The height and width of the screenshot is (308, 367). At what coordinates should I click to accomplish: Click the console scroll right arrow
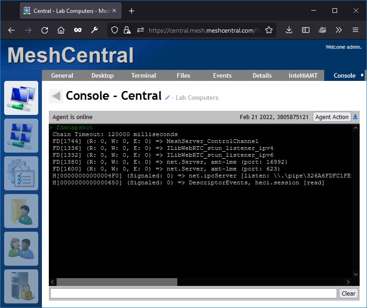[348, 282]
